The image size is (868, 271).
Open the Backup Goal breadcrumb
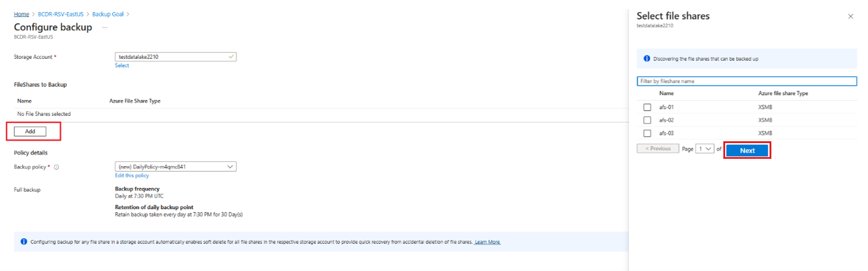(x=108, y=13)
